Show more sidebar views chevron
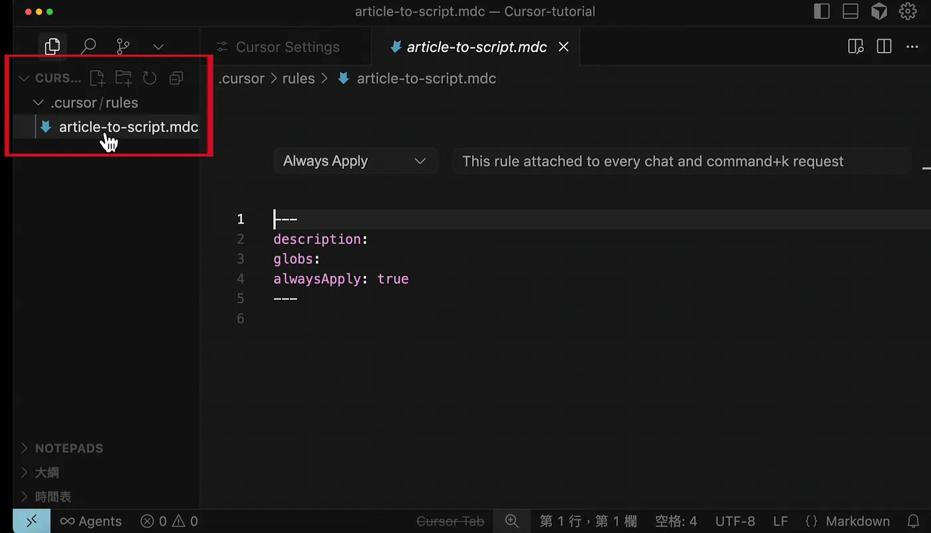The height and width of the screenshot is (533, 931). (158, 47)
